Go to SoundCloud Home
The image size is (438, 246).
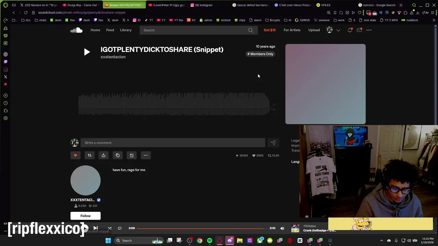tap(95, 30)
